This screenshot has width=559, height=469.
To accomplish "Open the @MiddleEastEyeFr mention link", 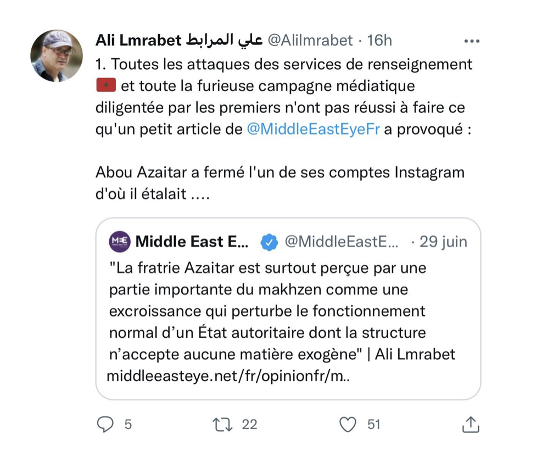I will click(x=314, y=130).
